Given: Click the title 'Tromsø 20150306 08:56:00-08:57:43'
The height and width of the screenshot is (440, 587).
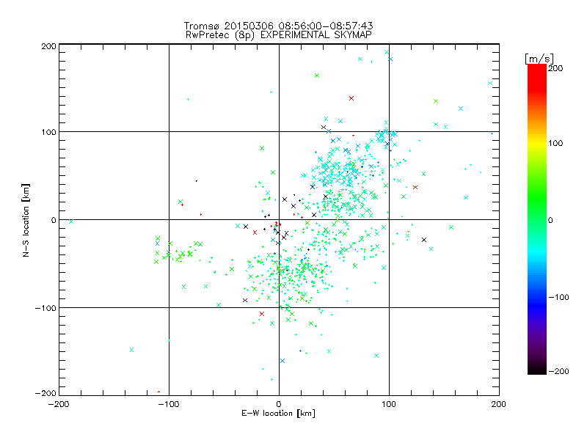Looking at the screenshot, I should (x=278, y=26).
